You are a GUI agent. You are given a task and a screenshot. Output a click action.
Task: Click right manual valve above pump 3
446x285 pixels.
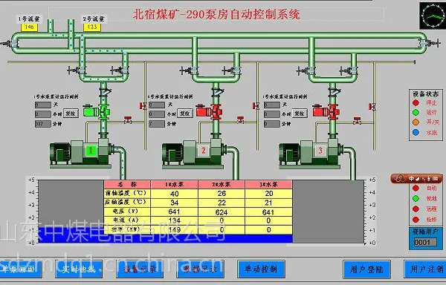coord(349,70)
